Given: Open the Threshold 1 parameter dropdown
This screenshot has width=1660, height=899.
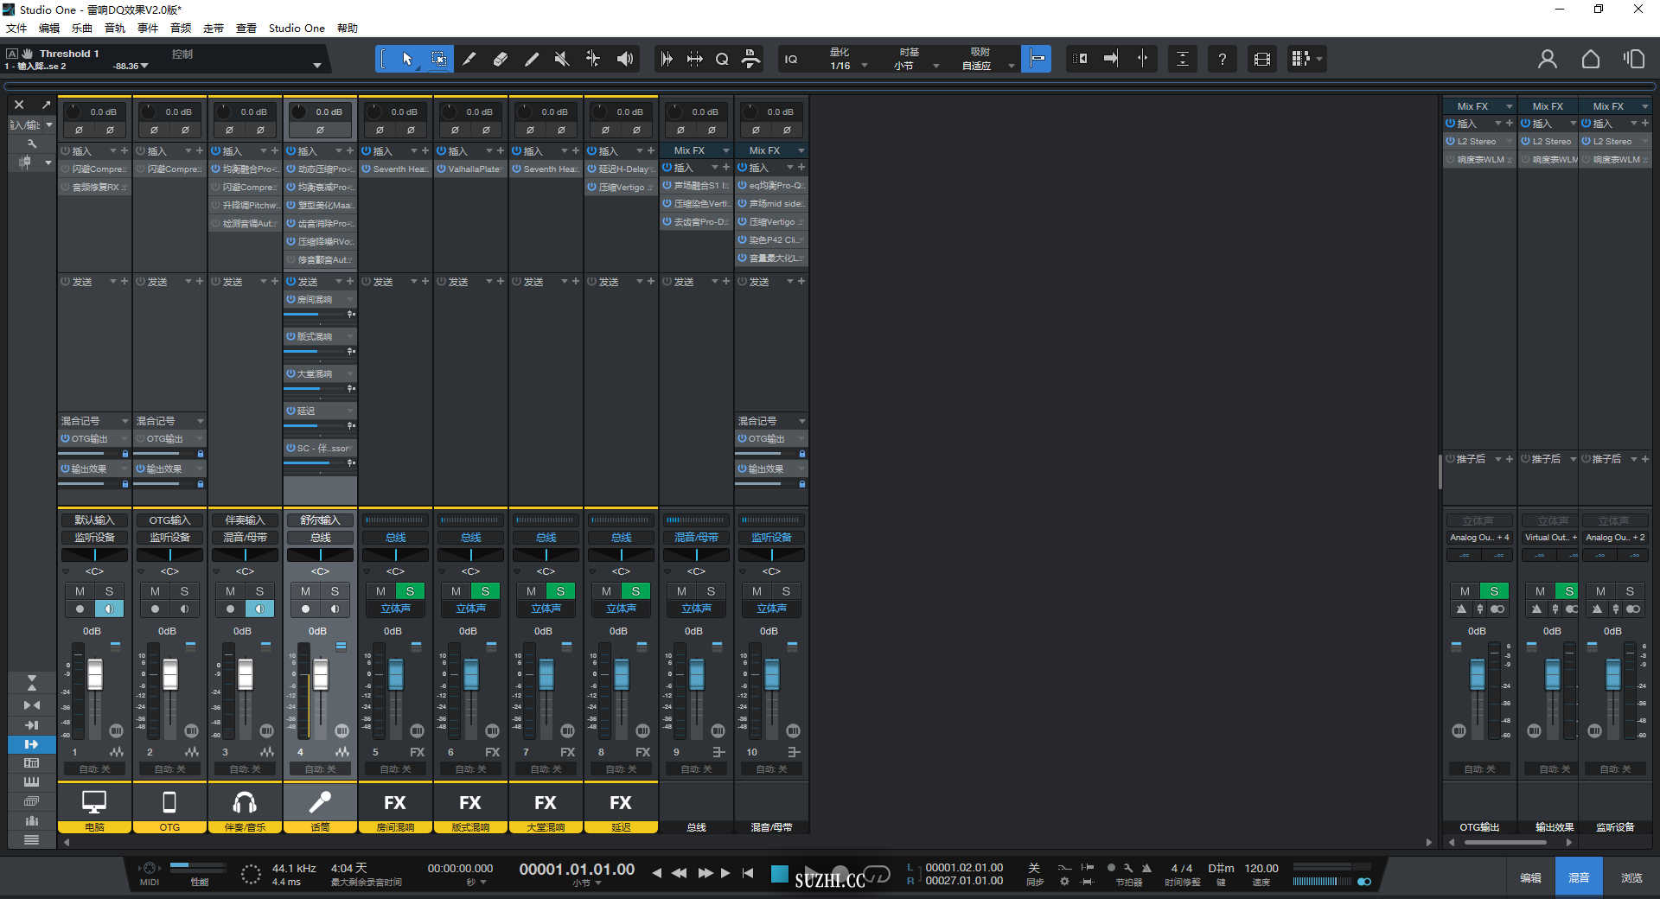Looking at the screenshot, I should click(317, 66).
